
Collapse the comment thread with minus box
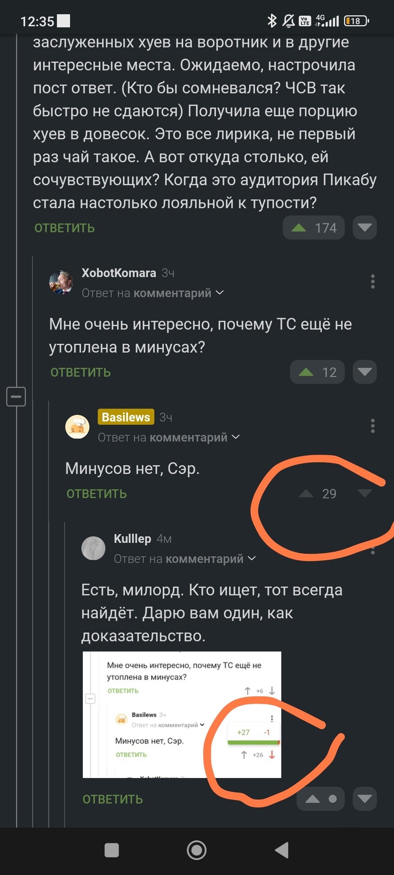point(16,396)
